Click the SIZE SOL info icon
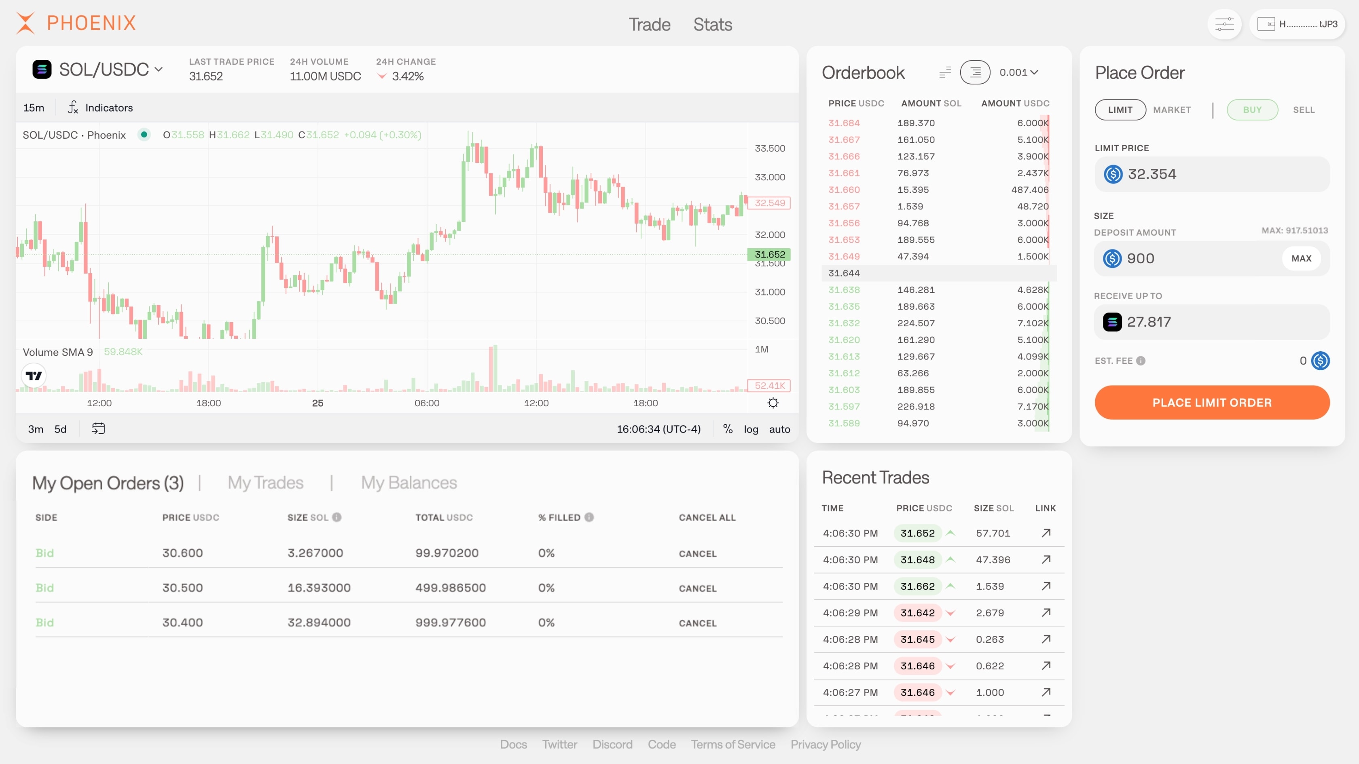The width and height of the screenshot is (1359, 764). [x=337, y=517]
